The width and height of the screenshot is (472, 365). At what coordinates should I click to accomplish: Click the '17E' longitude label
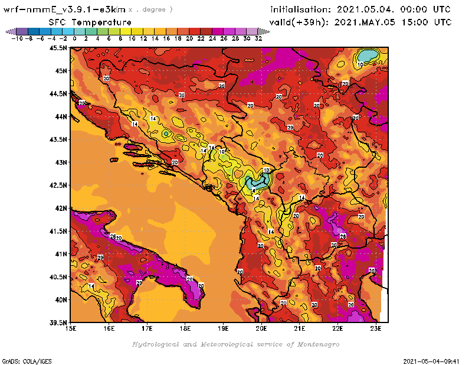tap(147, 328)
